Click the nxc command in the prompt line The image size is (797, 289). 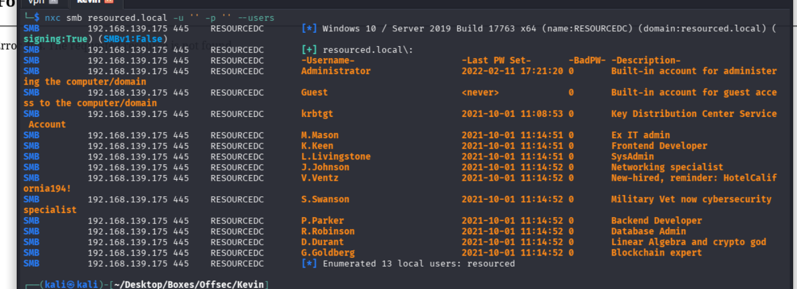point(52,18)
